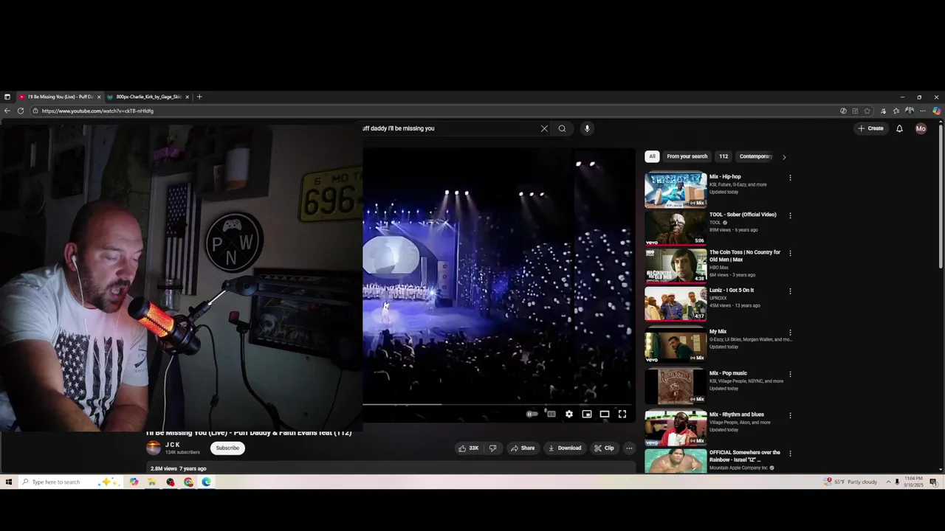Start voice search with the microphone icon
Image resolution: width=945 pixels, height=531 pixels.
pos(587,128)
